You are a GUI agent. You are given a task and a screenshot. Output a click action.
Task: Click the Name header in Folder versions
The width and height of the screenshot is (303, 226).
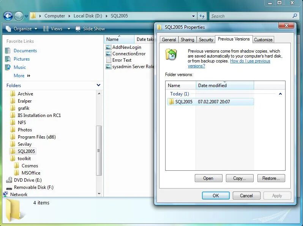[x=181, y=85]
